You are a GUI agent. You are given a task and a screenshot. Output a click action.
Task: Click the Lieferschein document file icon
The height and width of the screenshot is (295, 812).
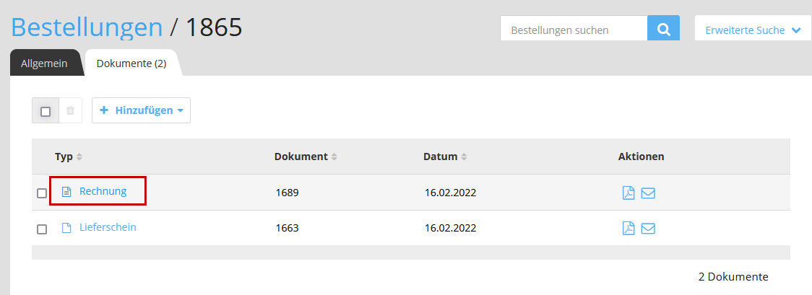66,228
